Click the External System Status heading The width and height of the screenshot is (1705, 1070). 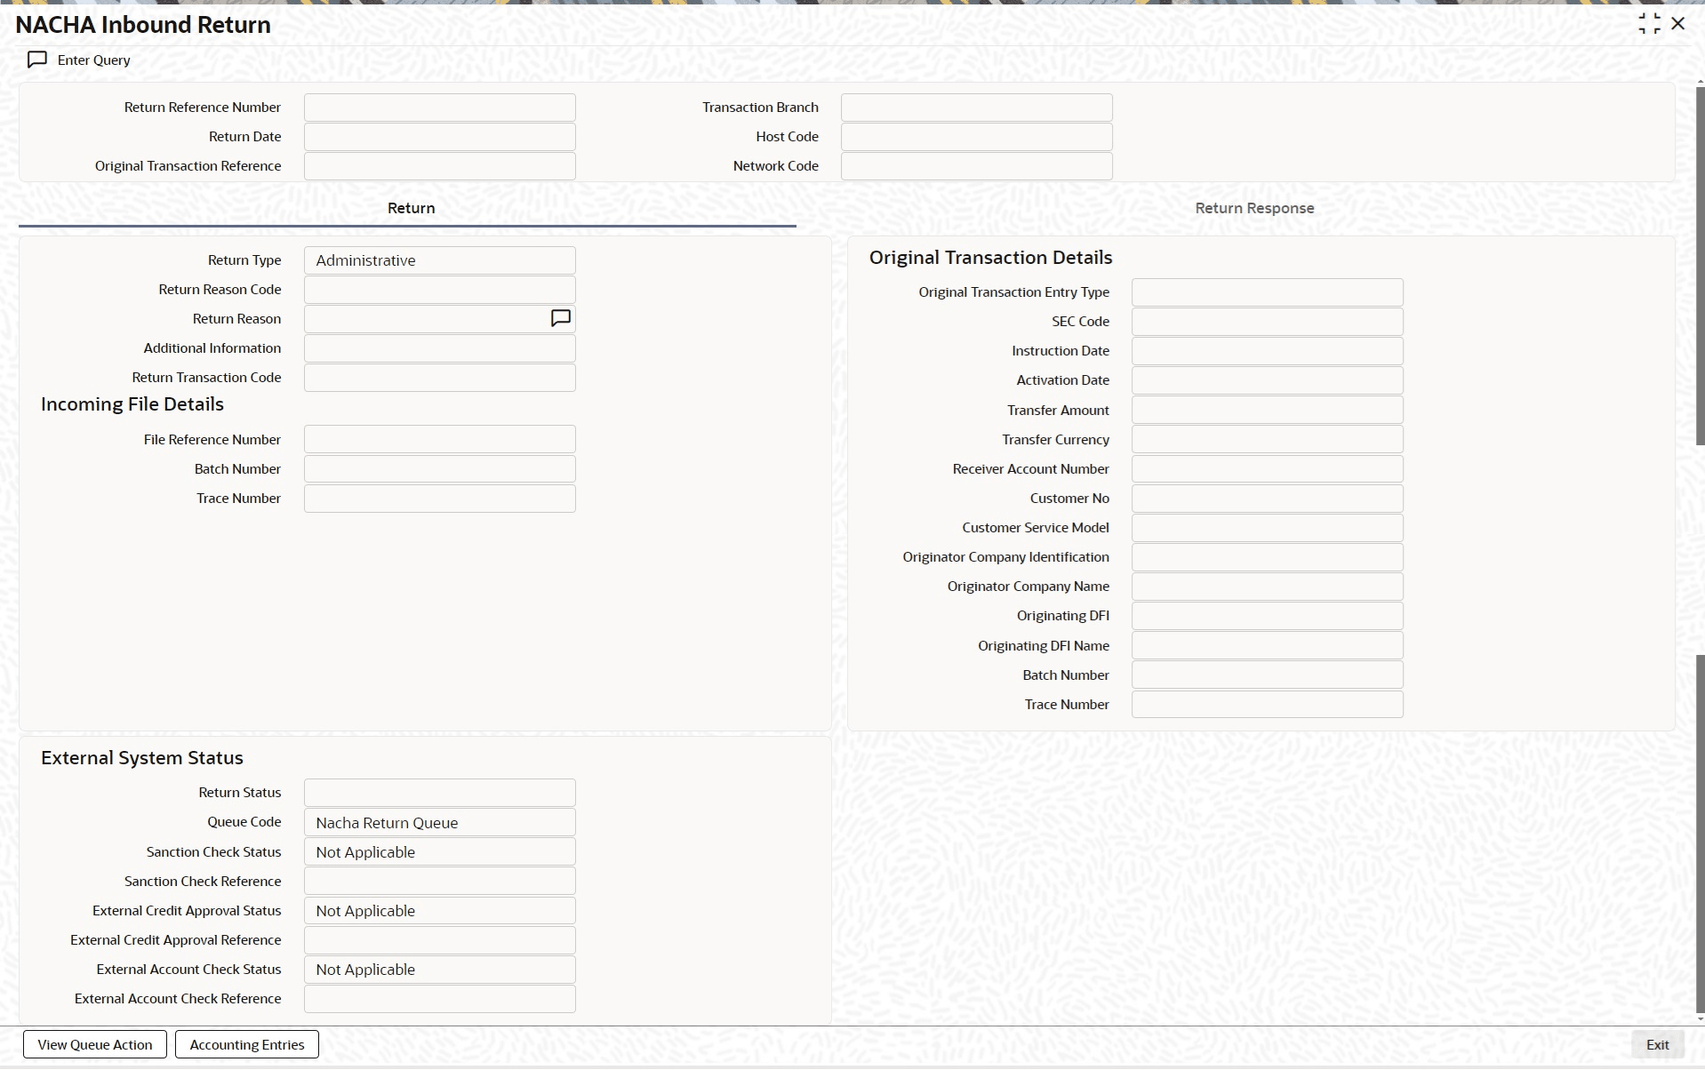click(142, 758)
